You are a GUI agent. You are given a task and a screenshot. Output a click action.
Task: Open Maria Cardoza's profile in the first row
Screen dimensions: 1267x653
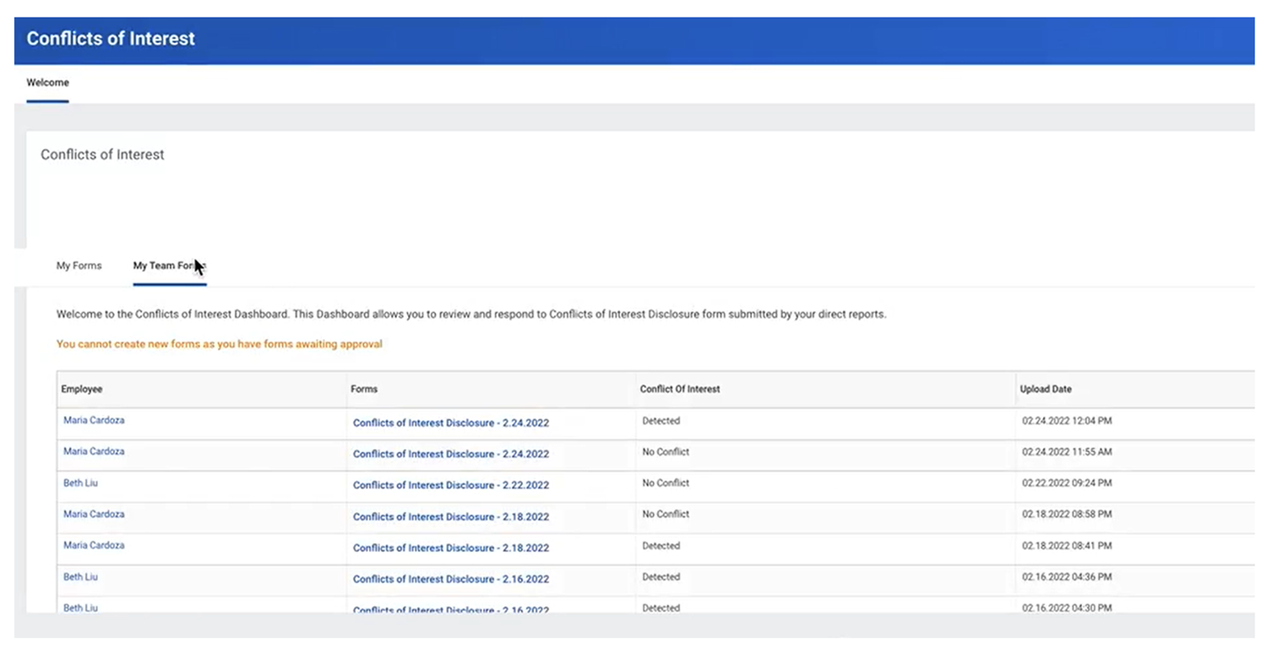pos(93,420)
